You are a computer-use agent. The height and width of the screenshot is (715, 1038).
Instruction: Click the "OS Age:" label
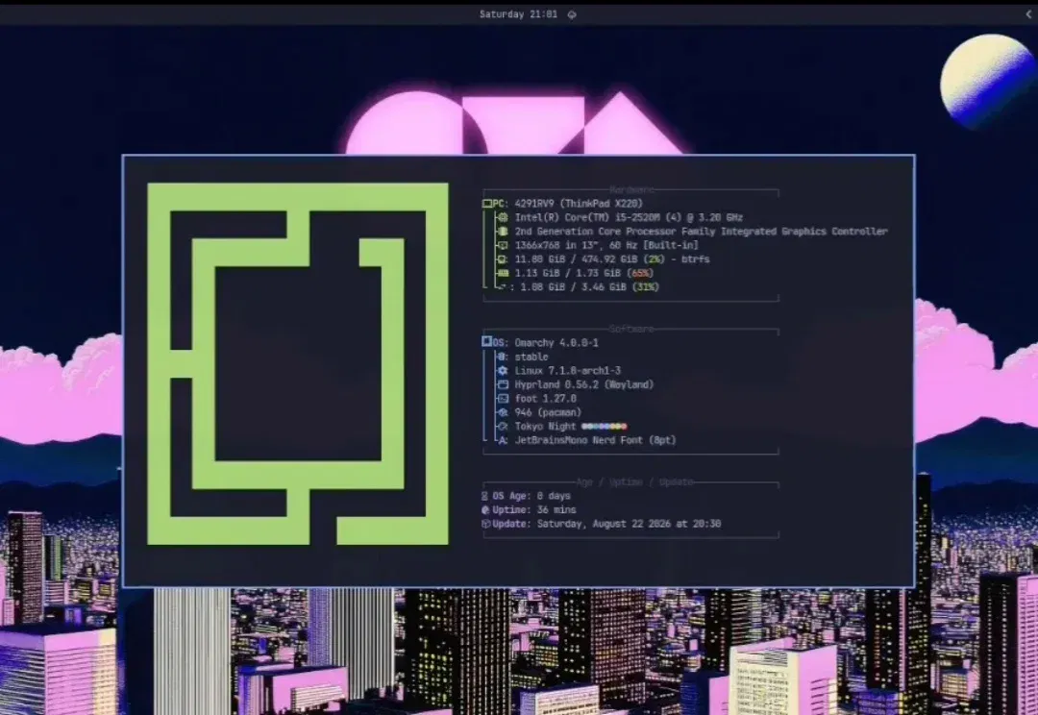click(x=512, y=496)
